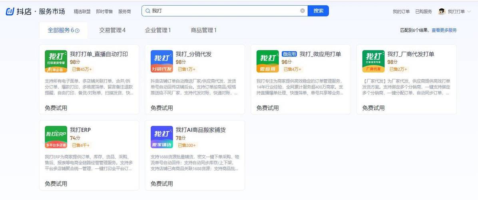
Task: Switch to the 商品管理 tab
Action: tap(203, 30)
